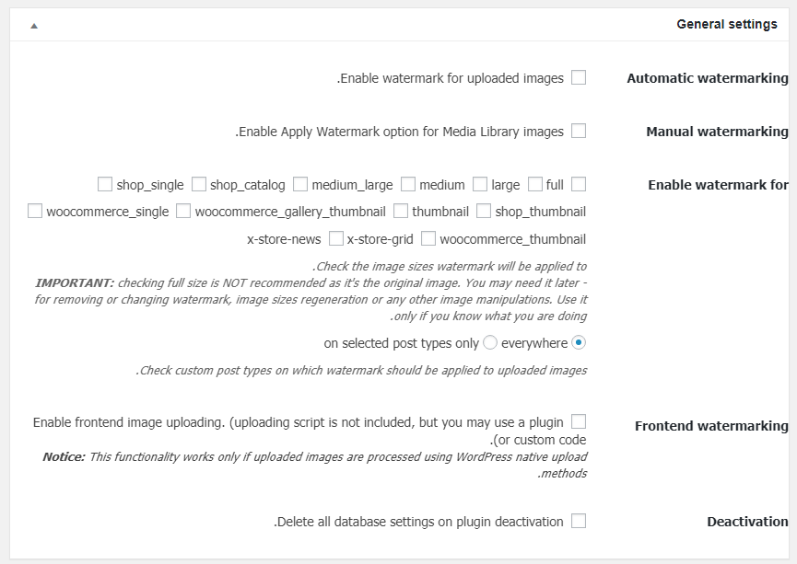
Task: Click the General settings panel heading
Action: [726, 24]
